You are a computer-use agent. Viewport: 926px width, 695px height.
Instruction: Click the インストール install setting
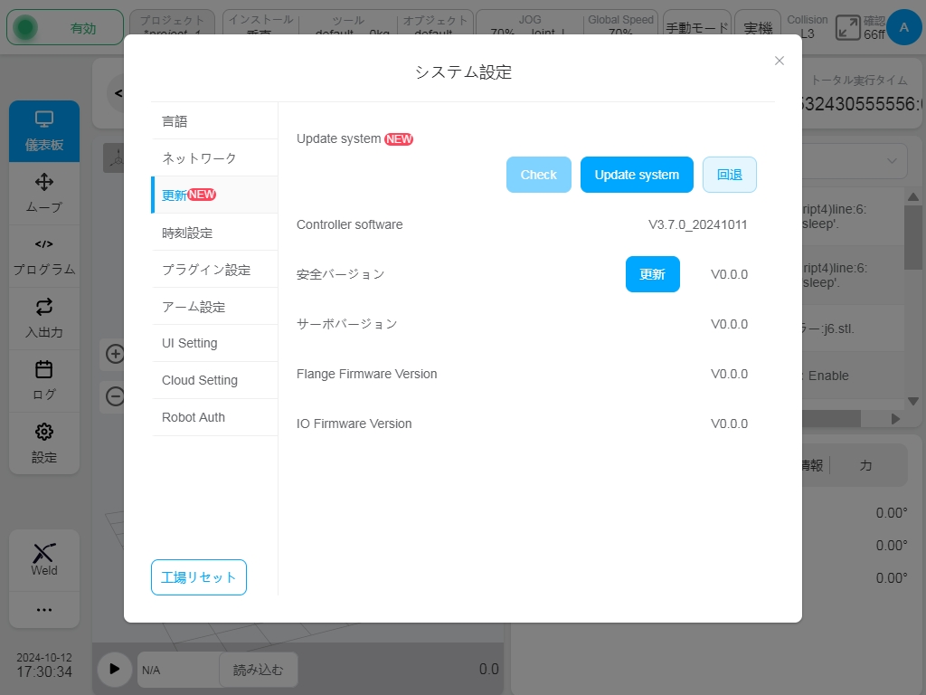pos(261,26)
